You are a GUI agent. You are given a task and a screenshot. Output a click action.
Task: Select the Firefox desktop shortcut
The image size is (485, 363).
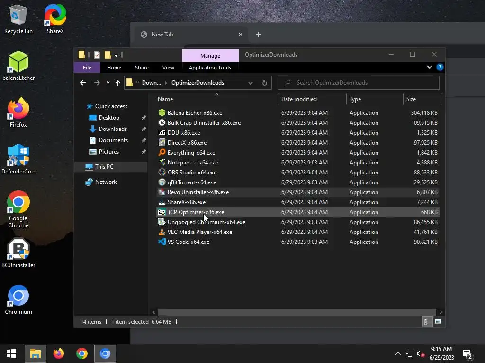coord(18,112)
